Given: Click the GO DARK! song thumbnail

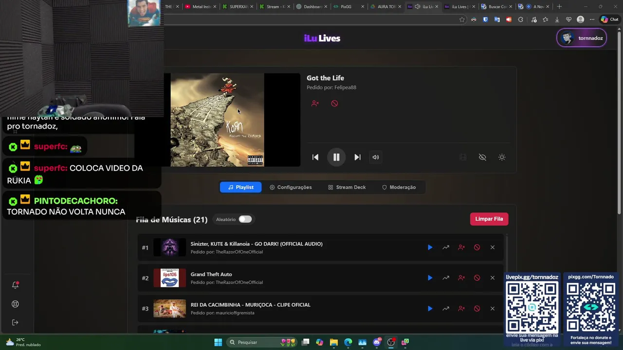Looking at the screenshot, I should [x=169, y=247].
